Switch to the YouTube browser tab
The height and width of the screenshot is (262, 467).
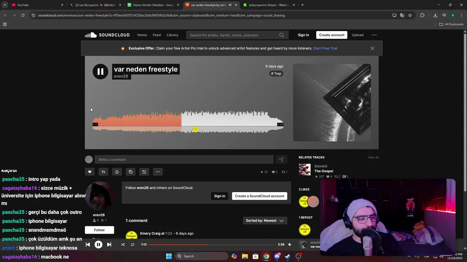tap(36, 5)
